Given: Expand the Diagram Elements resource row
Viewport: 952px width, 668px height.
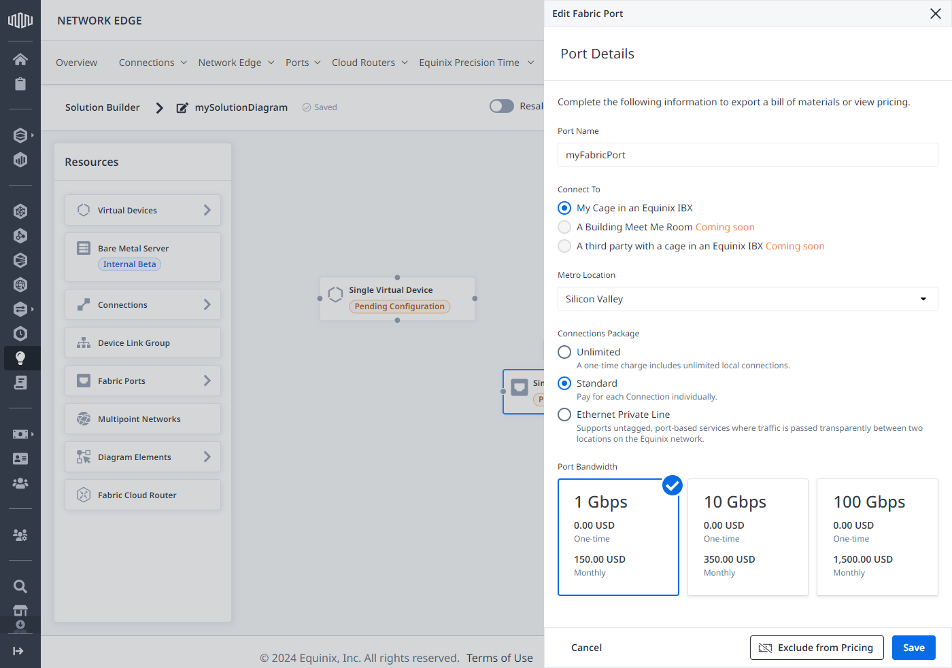Looking at the screenshot, I should coord(143,457).
